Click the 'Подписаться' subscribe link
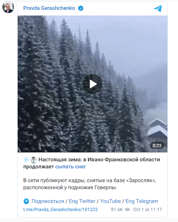 [48, 201]
